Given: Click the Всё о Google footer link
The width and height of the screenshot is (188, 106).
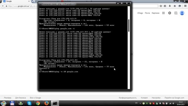Looking at the screenshot, I should pos(35,98).
